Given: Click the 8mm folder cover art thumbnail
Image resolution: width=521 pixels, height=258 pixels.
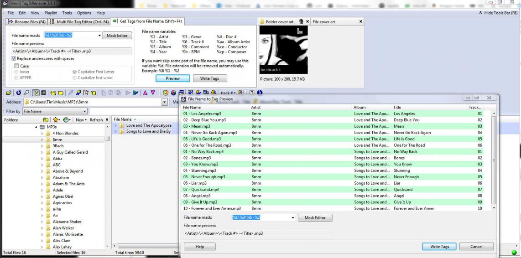Looking at the screenshot, I should pos(283,50).
